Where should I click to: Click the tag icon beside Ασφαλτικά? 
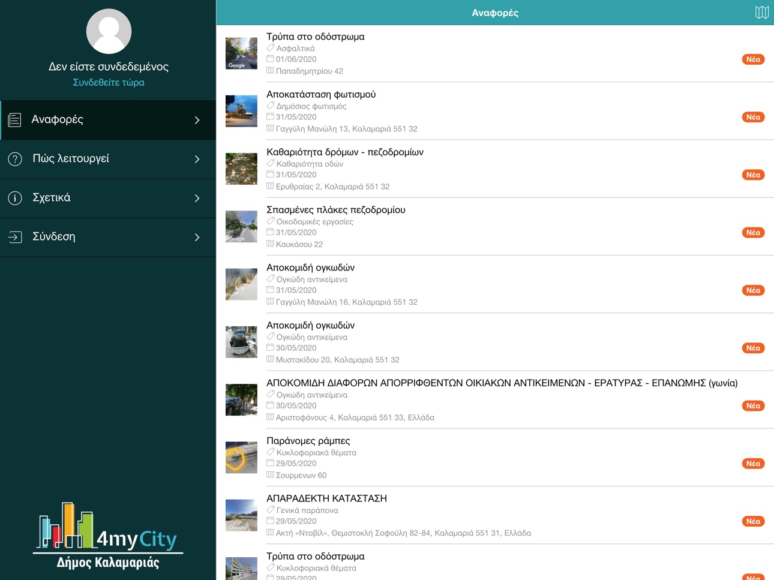point(271,48)
